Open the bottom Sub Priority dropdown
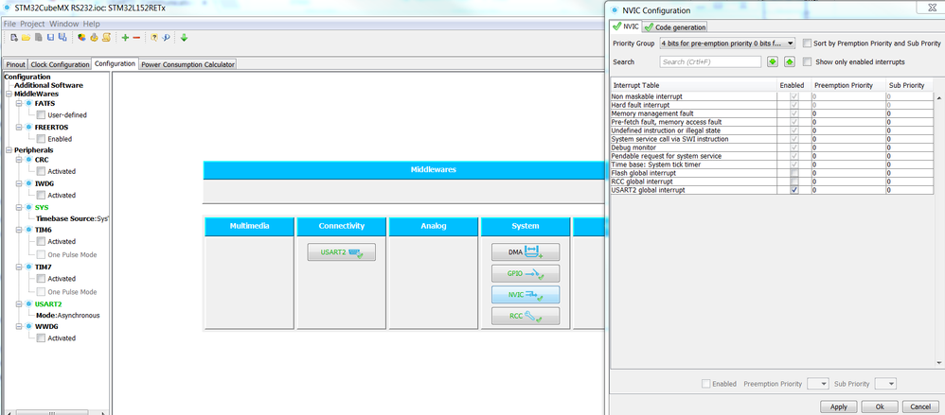 click(x=885, y=384)
